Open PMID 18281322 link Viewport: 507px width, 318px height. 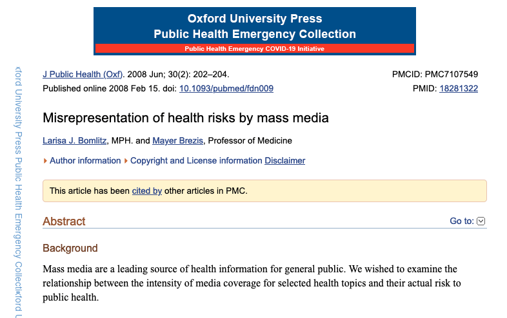(459, 88)
